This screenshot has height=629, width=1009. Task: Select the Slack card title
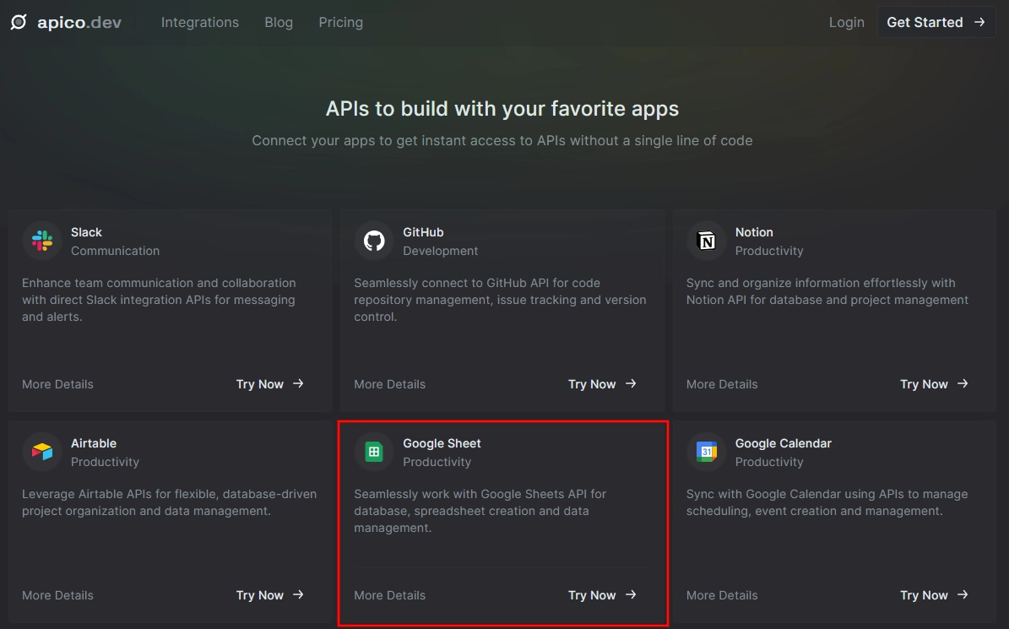coord(86,232)
